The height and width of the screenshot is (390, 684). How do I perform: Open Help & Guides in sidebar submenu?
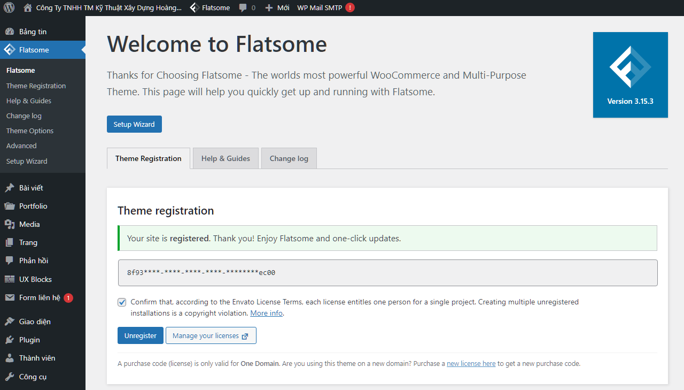click(29, 101)
